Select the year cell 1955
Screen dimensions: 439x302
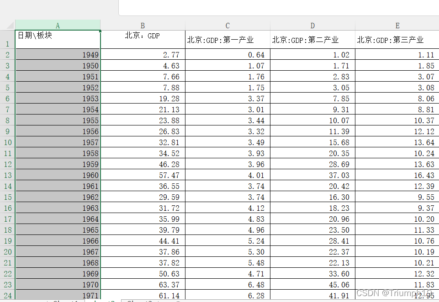(x=58, y=120)
